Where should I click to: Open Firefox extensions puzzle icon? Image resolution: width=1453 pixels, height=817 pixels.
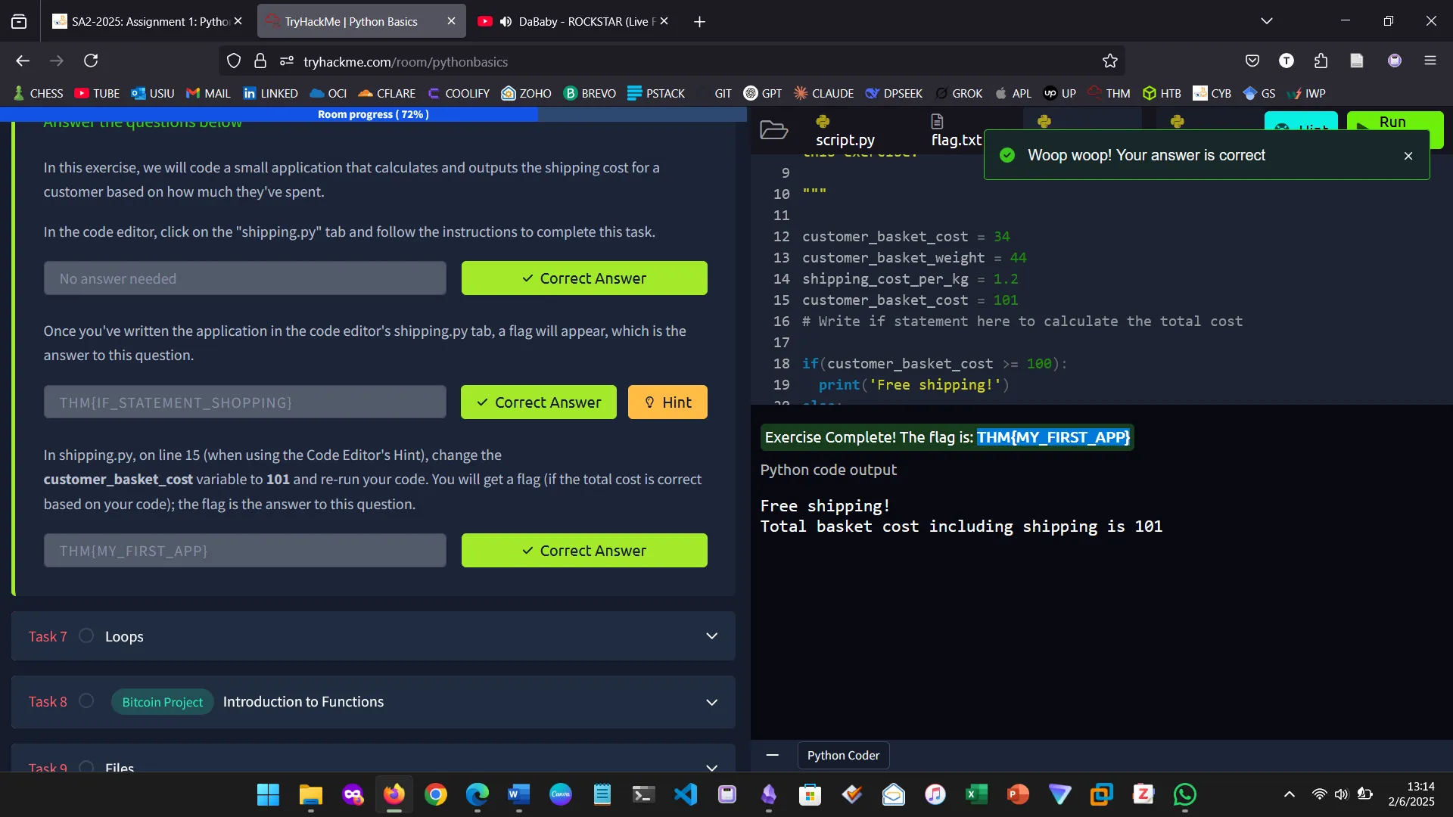pyautogui.click(x=1321, y=61)
